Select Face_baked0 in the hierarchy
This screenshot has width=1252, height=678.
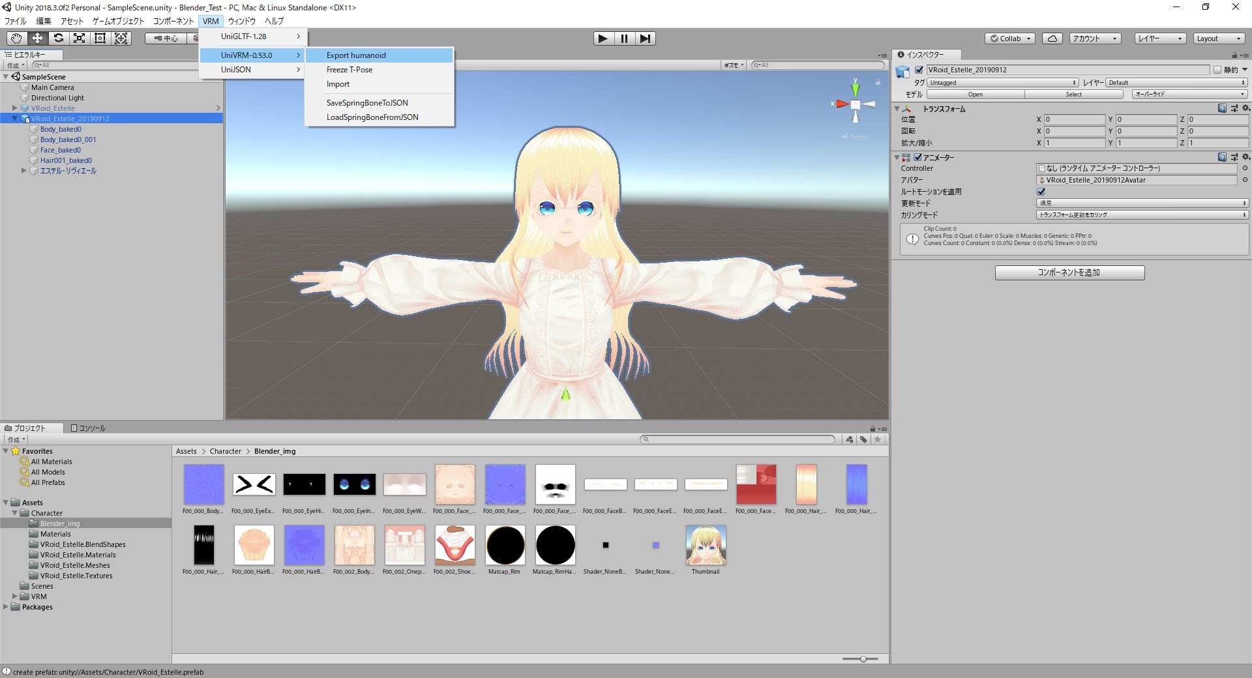[x=61, y=150]
